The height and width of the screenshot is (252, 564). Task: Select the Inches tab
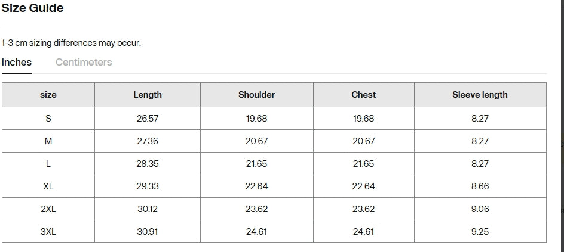[x=17, y=62]
